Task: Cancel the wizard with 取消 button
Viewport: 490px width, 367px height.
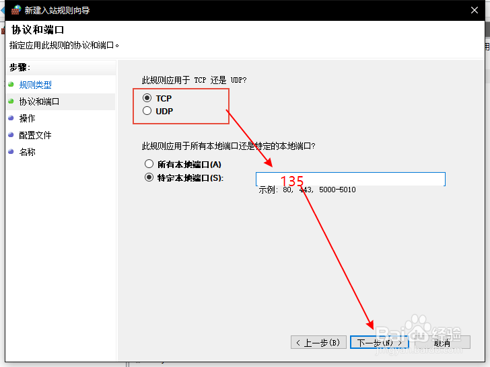Action: coord(442,343)
